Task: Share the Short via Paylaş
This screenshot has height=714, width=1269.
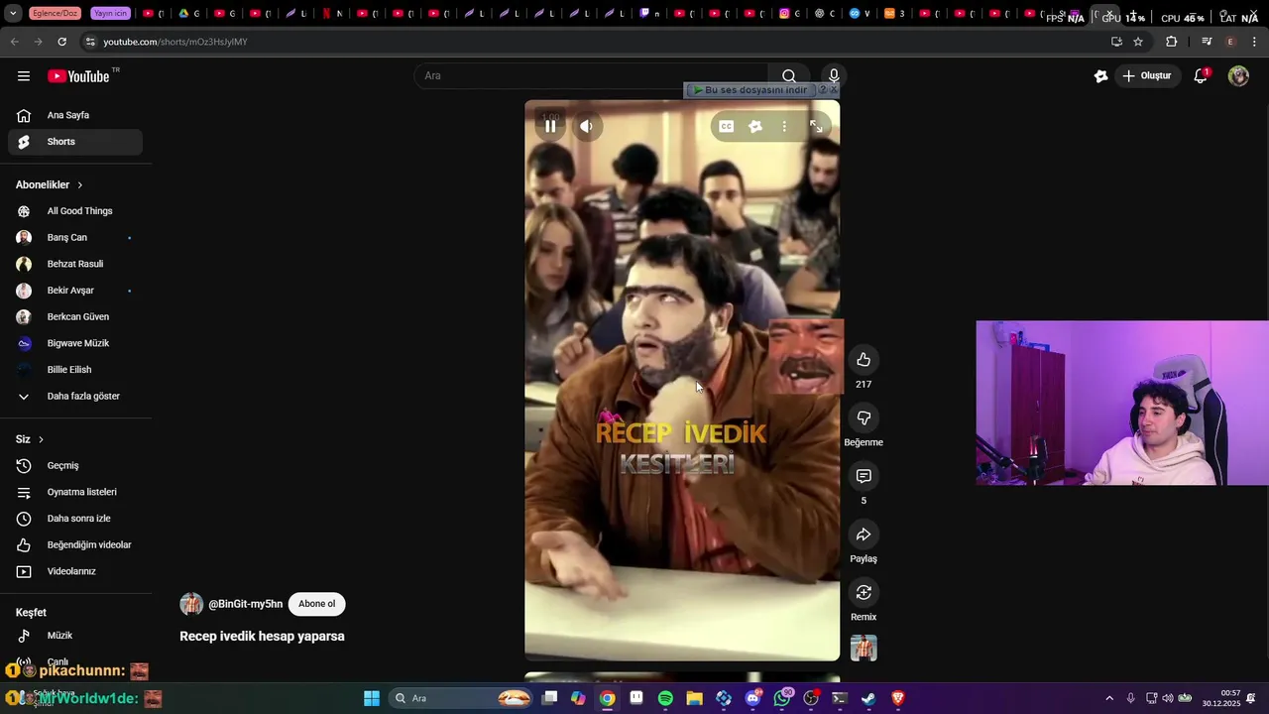Action: pos(864,535)
